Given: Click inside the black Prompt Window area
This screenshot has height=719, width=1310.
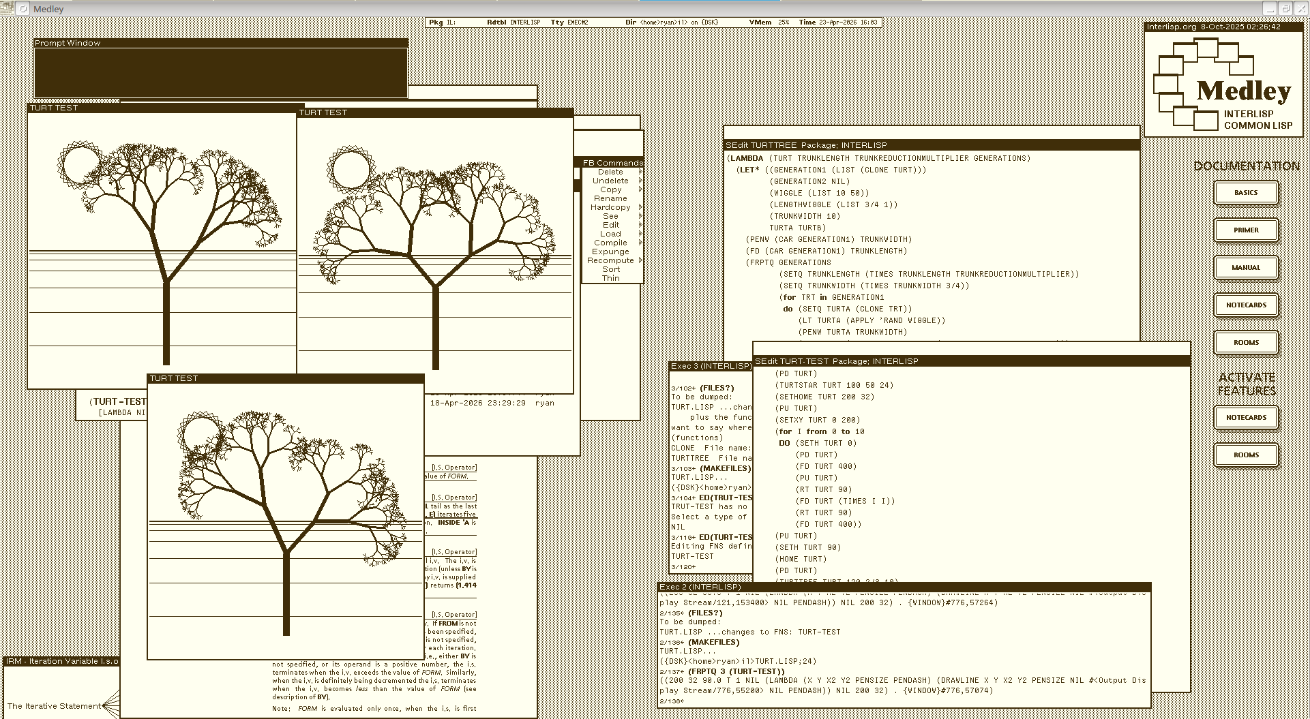Looking at the screenshot, I should coord(221,72).
